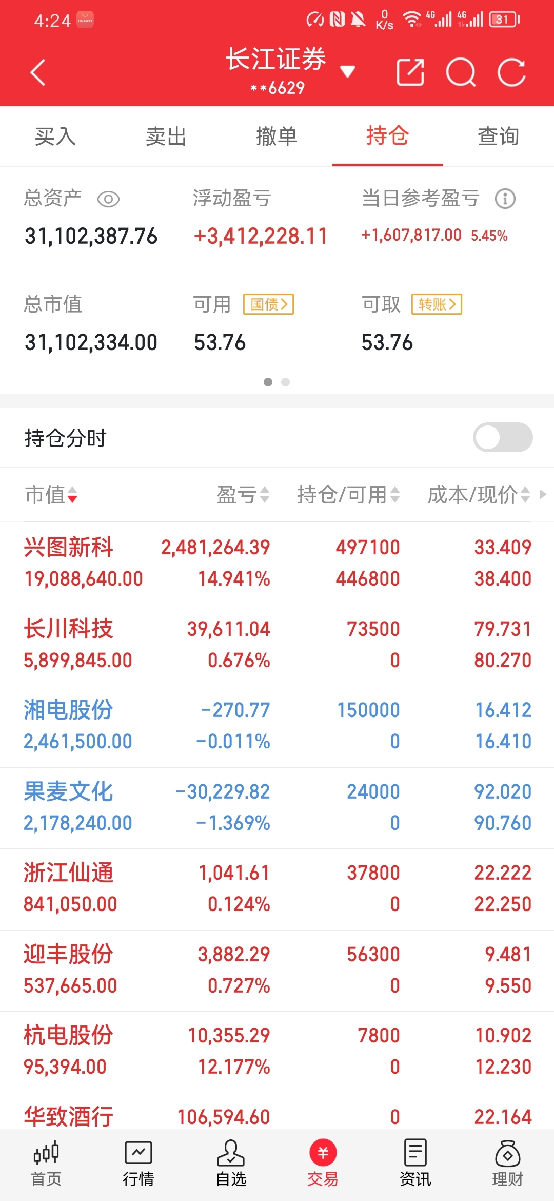Toggle the 持仓分时 switch
This screenshot has width=554, height=1201.
[x=503, y=437]
